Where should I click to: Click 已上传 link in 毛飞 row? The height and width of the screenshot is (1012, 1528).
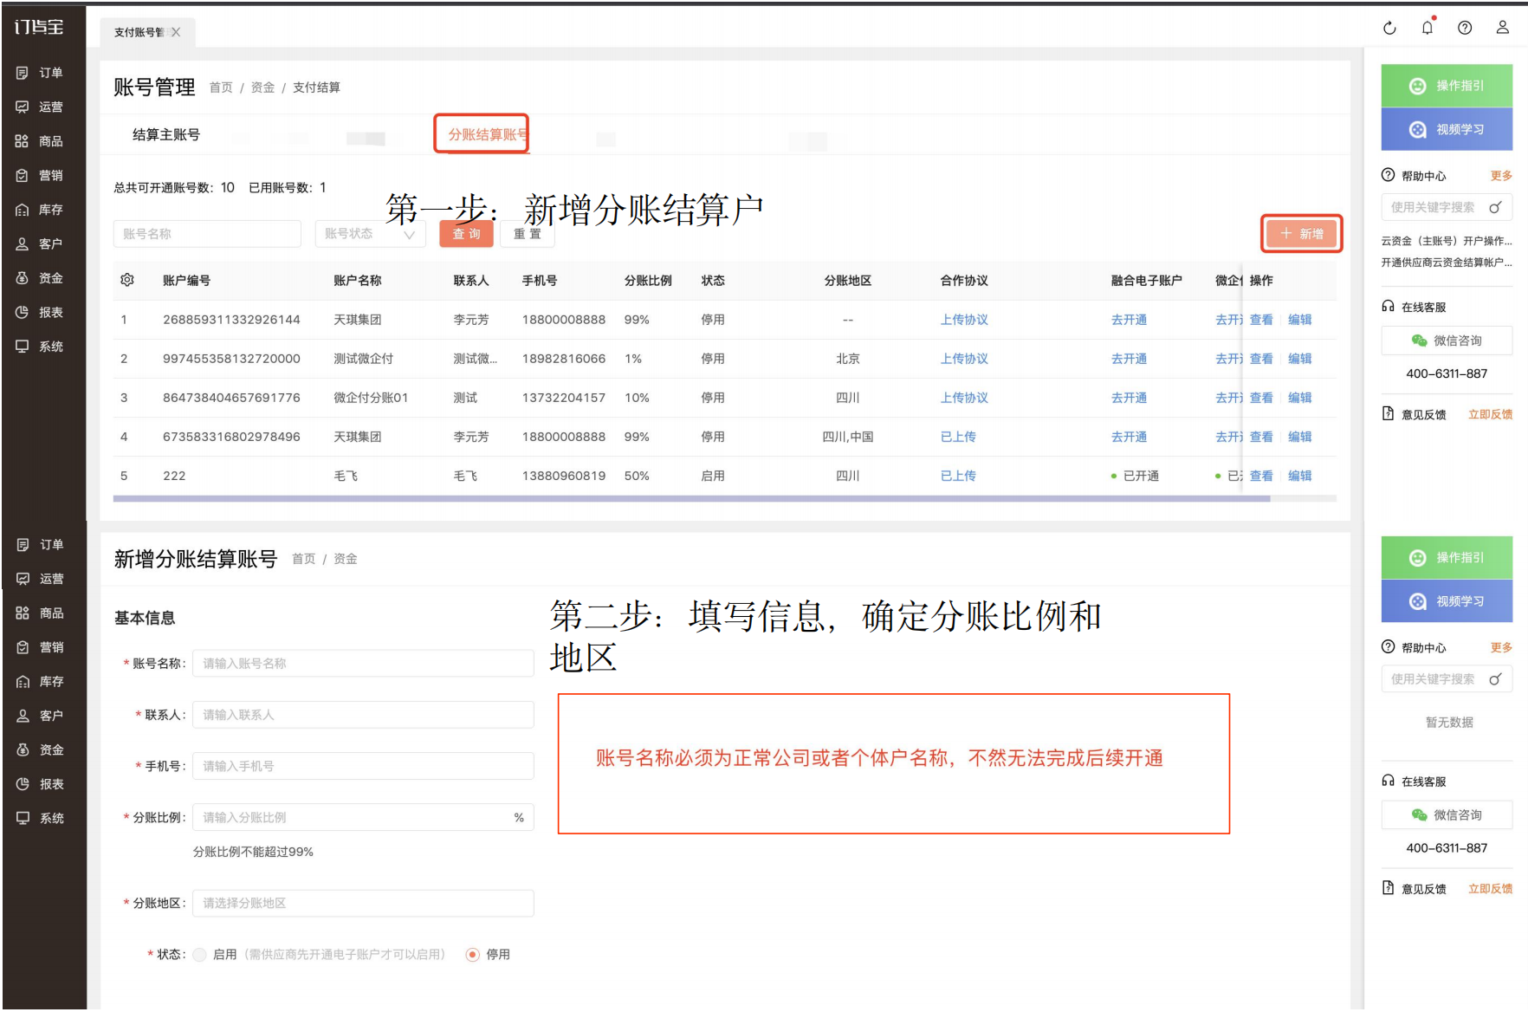[958, 476]
